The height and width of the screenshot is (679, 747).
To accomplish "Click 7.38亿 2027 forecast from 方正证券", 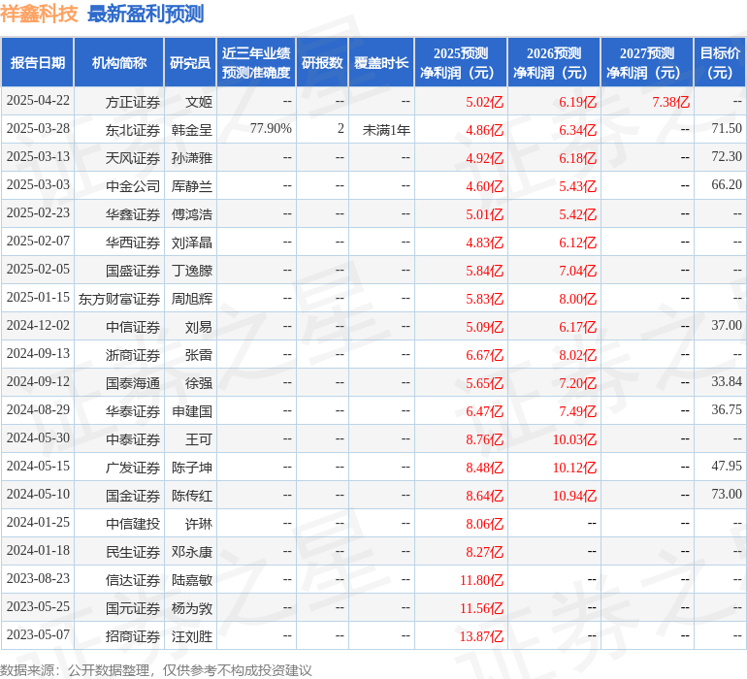I will 670,101.
